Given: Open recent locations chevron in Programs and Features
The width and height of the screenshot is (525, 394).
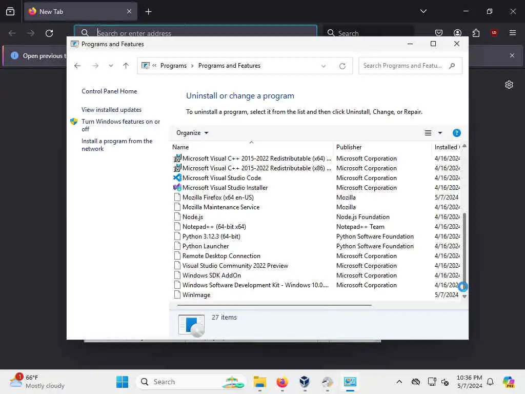Looking at the screenshot, I should click(111, 66).
